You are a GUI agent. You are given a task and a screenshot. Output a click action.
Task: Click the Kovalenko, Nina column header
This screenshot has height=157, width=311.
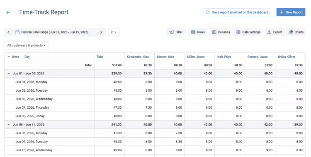point(139,57)
